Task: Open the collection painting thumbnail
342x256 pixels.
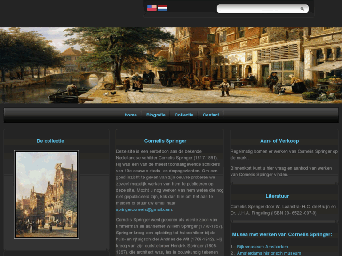Action: point(47,194)
